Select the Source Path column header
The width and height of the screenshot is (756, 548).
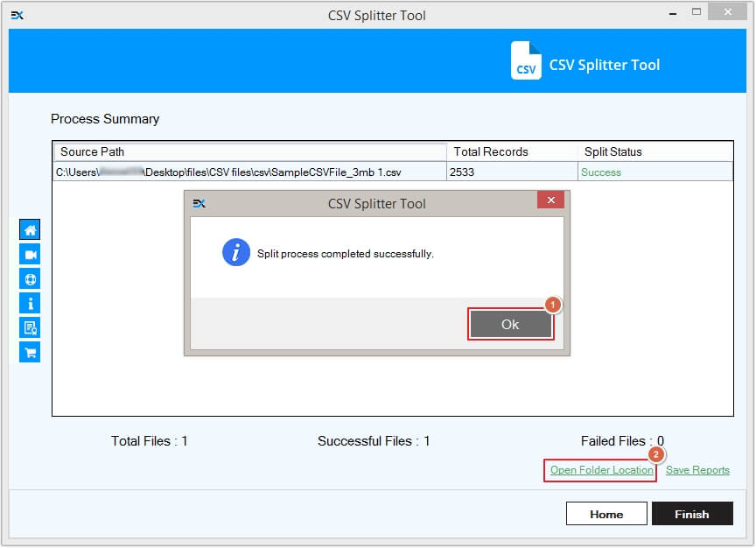click(x=249, y=151)
